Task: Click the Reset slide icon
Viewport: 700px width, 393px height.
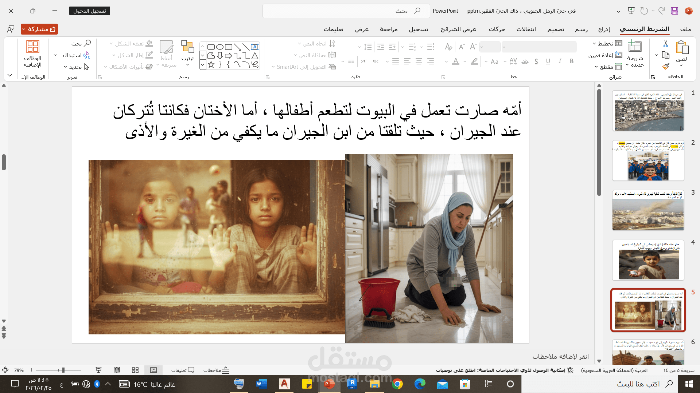Action: click(619, 55)
